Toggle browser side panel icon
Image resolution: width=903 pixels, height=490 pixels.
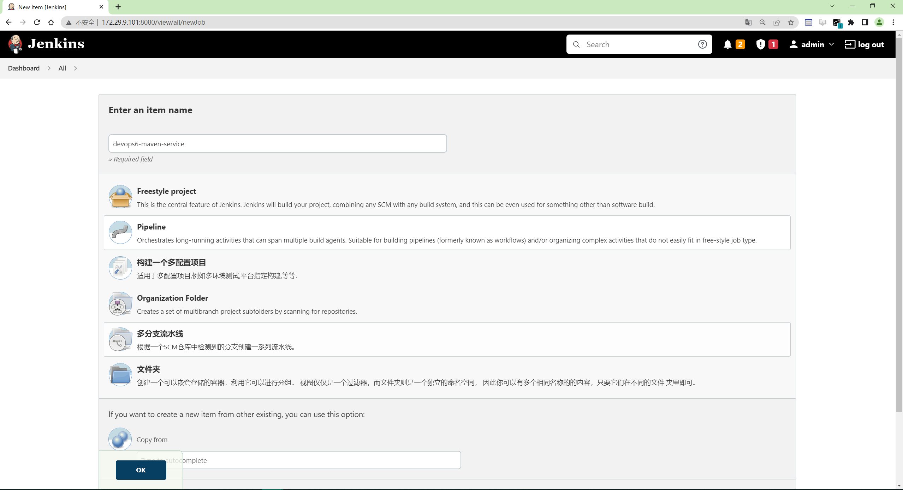pyautogui.click(x=865, y=22)
